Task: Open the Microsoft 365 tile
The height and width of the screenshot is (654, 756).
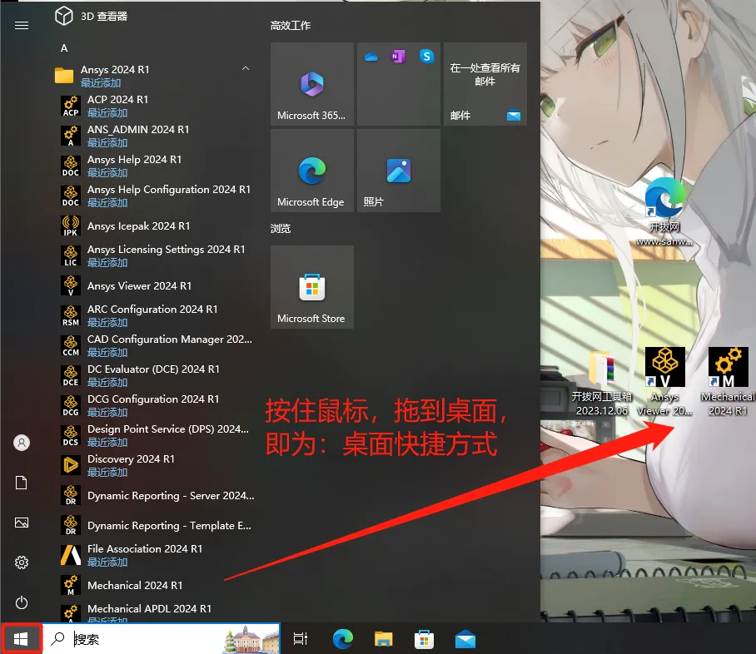Action: (312, 84)
